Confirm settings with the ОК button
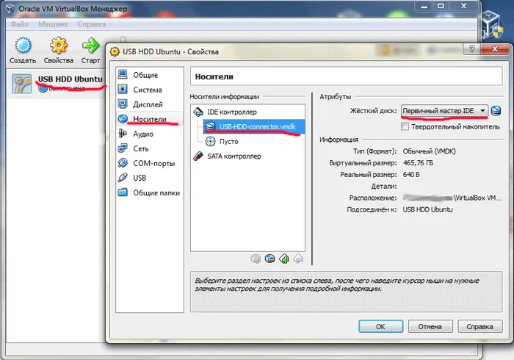 coord(380,326)
